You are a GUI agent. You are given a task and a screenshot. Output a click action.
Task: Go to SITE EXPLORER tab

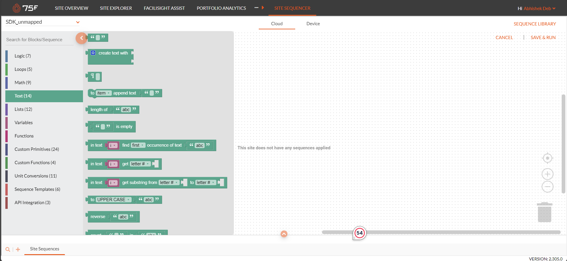116,8
